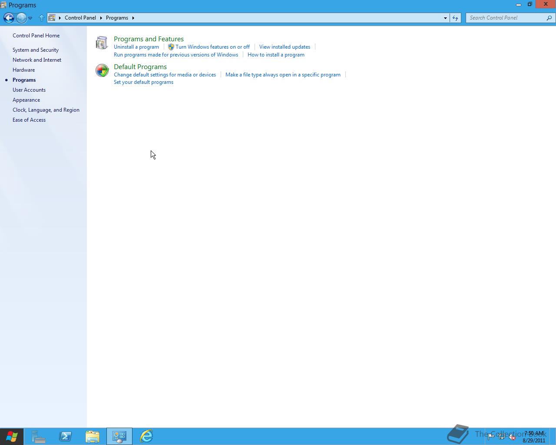
Task: Switch to Control Panel taskbar button
Action: click(x=119, y=436)
